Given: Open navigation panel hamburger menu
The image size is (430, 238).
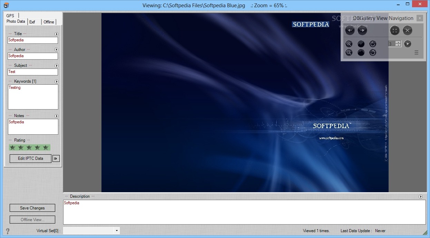Looking at the screenshot, I should click(x=417, y=53).
